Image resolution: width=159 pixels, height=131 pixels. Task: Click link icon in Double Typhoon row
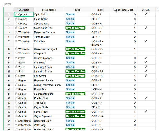(16, 58)
